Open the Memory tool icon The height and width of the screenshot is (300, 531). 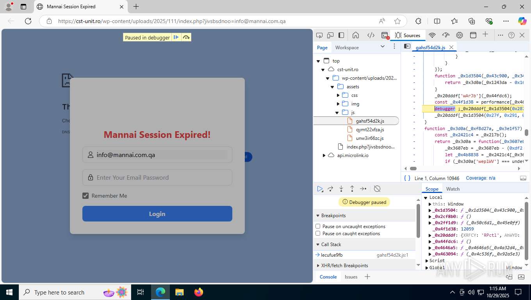pos(460,35)
